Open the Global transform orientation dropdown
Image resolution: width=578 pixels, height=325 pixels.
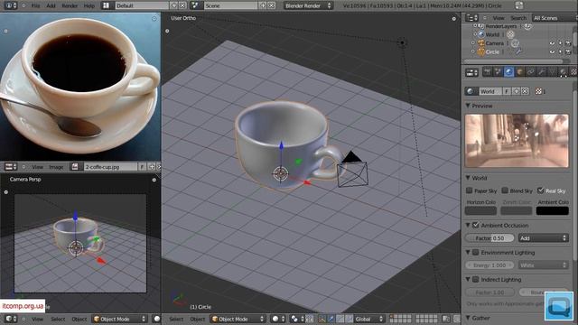coord(369,319)
